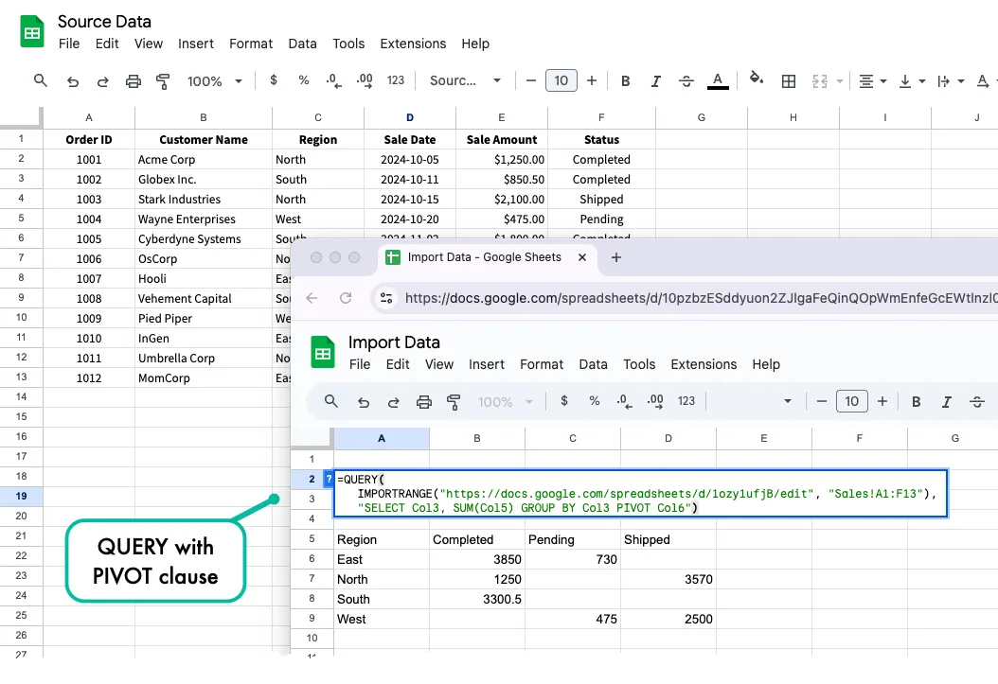Open the horizontal alignment dropdown

(x=871, y=80)
